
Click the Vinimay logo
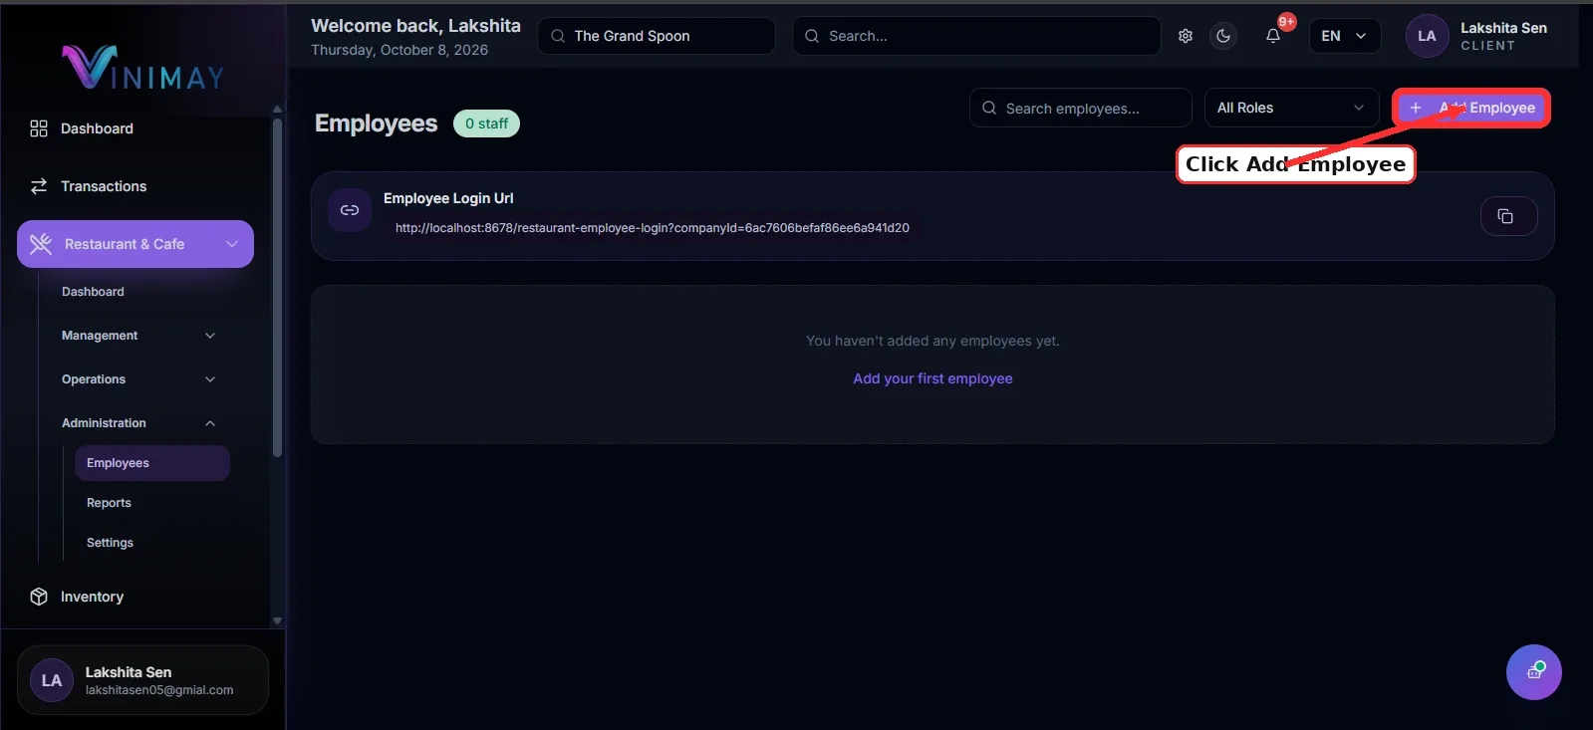point(143,68)
